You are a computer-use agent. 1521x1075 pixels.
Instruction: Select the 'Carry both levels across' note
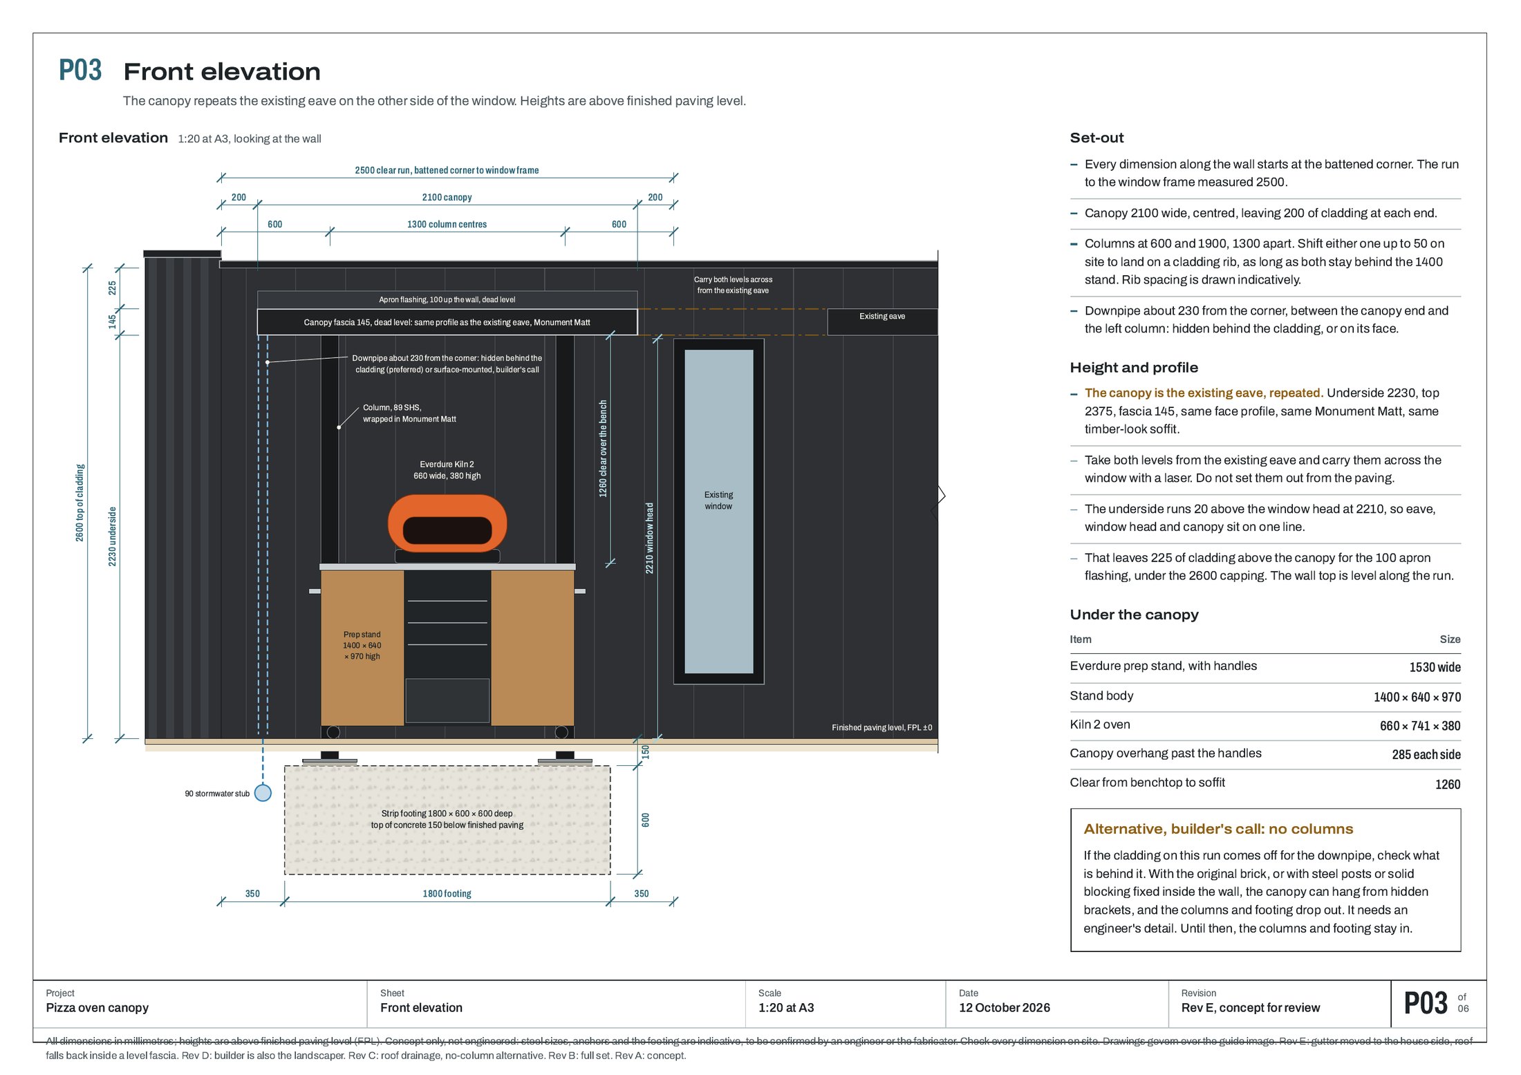click(733, 285)
